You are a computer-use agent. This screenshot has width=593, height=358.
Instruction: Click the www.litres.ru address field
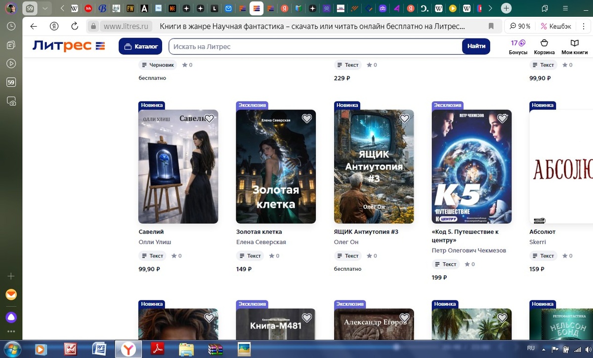coord(126,26)
